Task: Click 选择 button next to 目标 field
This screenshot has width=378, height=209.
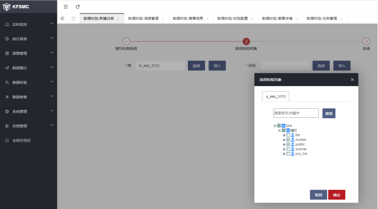Action: [321, 66]
